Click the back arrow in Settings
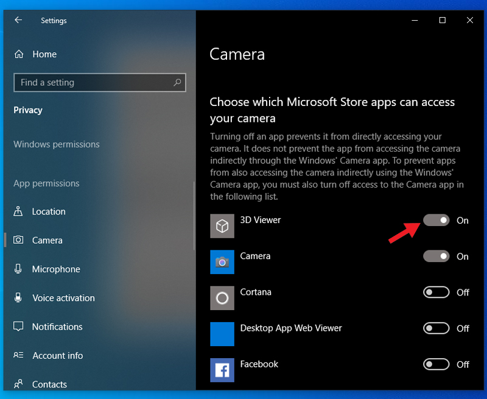Screen dimensions: 487x399 pos(18,20)
